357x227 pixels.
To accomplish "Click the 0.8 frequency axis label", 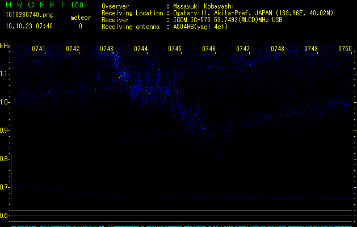I will tap(5, 159).
